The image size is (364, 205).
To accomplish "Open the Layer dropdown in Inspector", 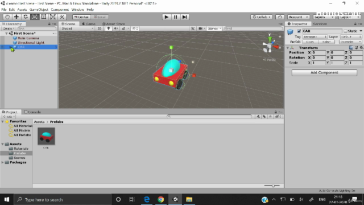I will (351, 36).
